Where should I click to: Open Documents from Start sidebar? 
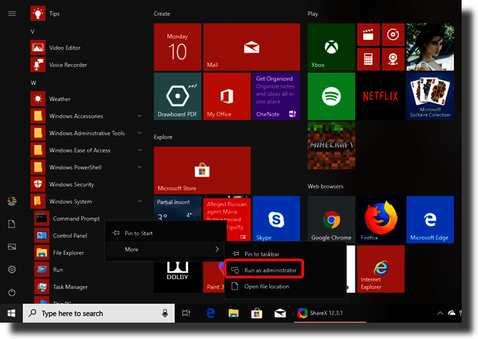click(12, 224)
